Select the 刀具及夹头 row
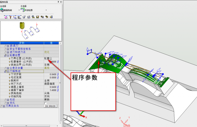Image resolution: width=197 pixels, height=127 pixels. click(x=30, y=106)
